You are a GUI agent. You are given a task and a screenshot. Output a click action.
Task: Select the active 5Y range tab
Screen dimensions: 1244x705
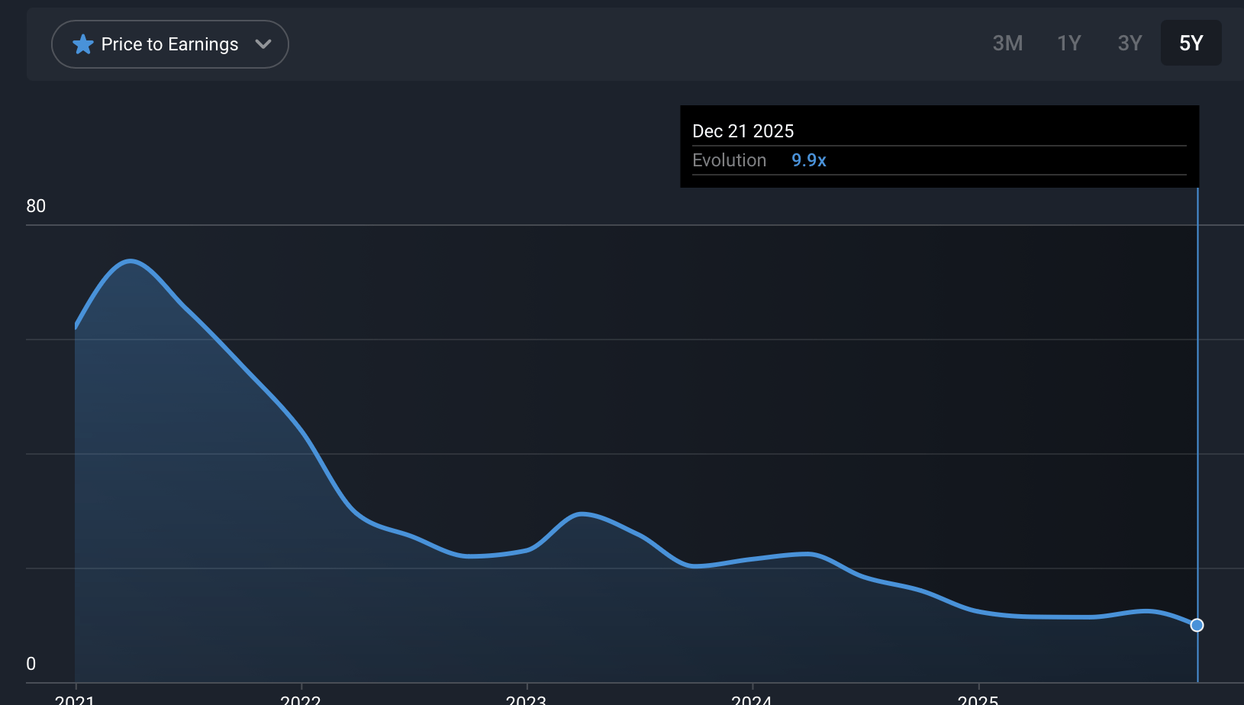click(1191, 43)
